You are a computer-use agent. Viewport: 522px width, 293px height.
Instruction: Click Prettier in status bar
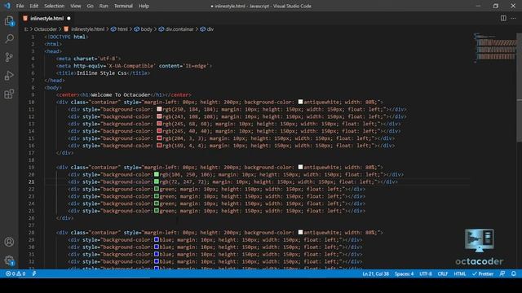click(483, 273)
